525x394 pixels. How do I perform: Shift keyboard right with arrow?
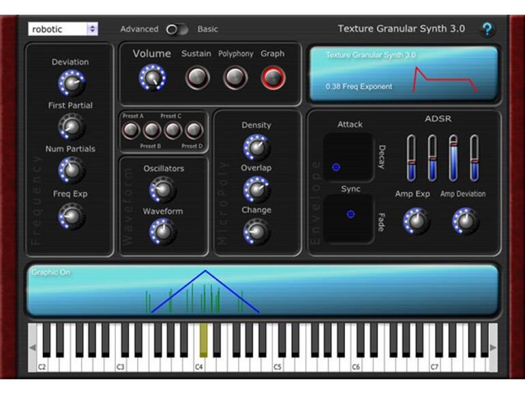(x=493, y=348)
